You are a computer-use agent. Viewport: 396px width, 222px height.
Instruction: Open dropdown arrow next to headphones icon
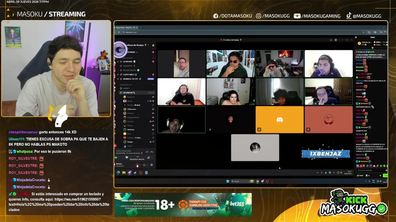tap(148, 165)
